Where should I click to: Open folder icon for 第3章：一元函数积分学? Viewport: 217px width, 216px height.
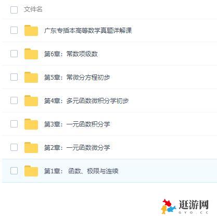point(31,124)
